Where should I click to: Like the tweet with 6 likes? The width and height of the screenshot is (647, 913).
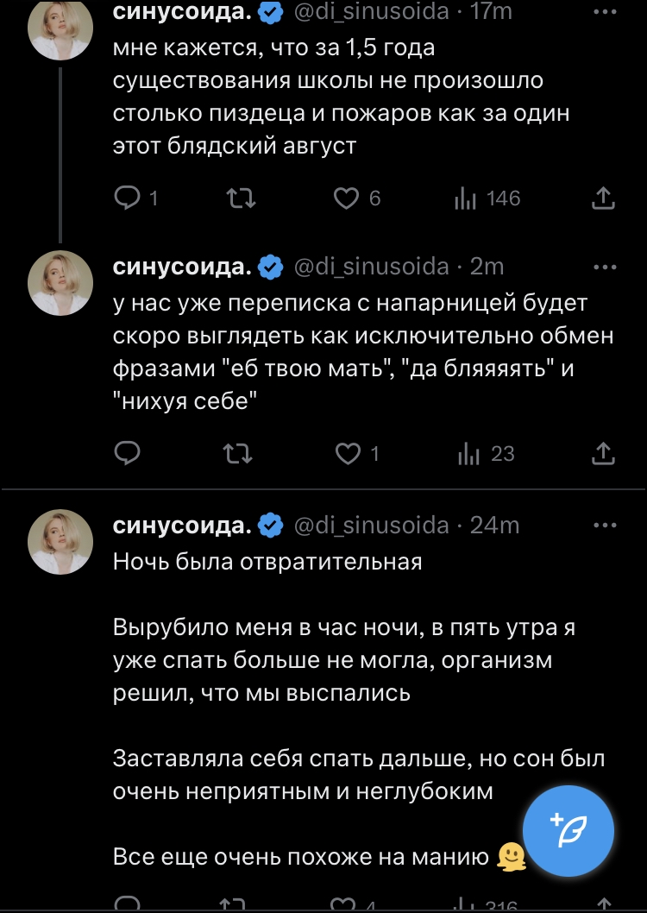(x=346, y=198)
